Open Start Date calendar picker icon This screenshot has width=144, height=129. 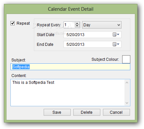[116, 35]
